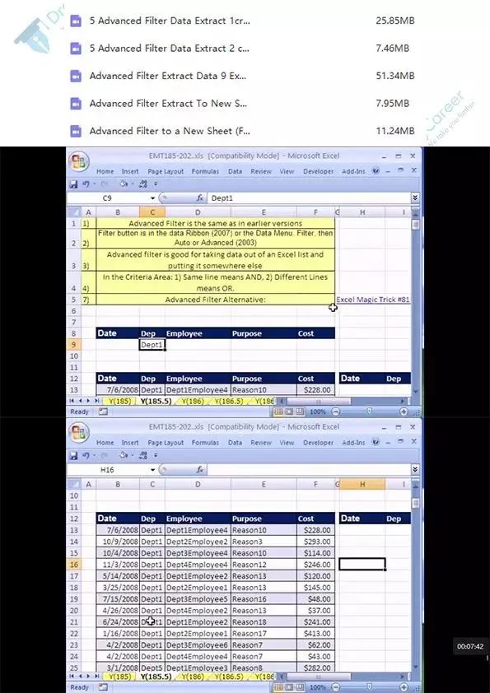This screenshot has height=693, width=490.
Task: Click the zoom slider in bottom status bar
Action: [x=369, y=687]
